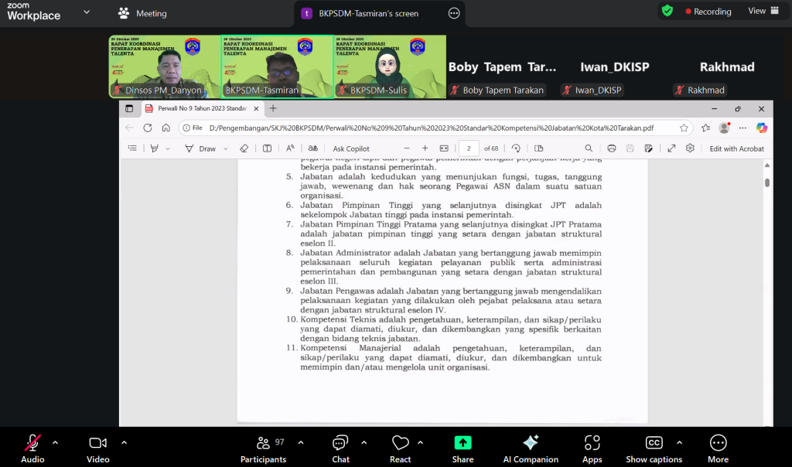Unmute the microphone with the Audio button
Image resolution: width=792 pixels, height=467 pixels.
coord(32,448)
